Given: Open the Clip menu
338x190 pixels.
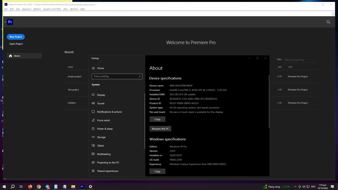Looking at the screenshot, I should coord(18,9).
